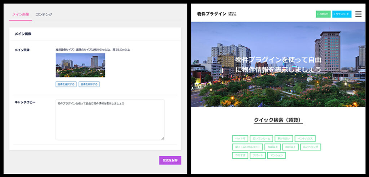The image size is (369, 177).
Task: Pick the 80㎡以上 filter tag
Action: click(290, 147)
